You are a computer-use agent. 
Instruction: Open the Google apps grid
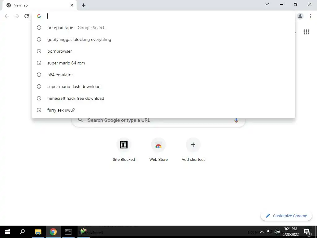pyautogui.click(x=306, y=32)
